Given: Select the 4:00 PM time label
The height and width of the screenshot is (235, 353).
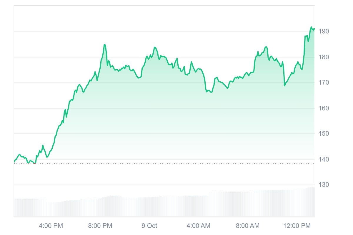Looking at the screenshot, I should point(51,226).
